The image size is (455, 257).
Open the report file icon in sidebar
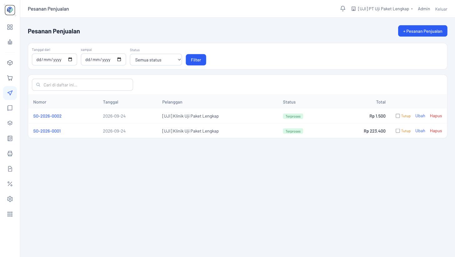[10, 169]
